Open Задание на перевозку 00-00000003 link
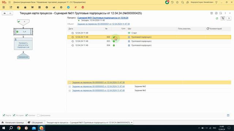 tap(98, 91)
